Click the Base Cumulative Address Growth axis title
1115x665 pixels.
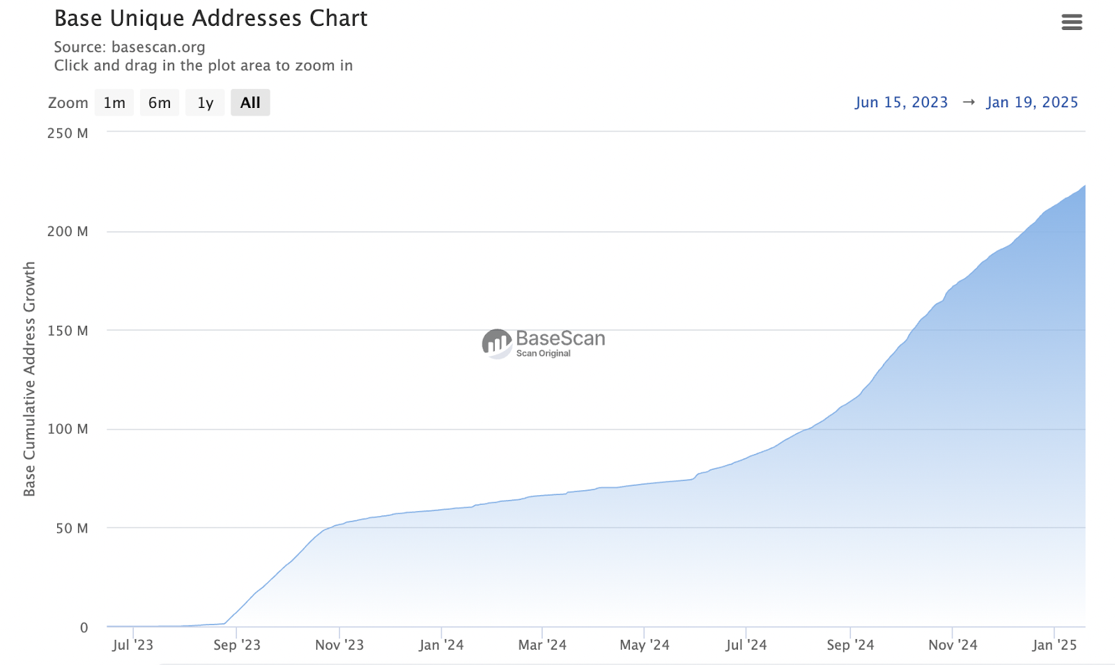coord(29,379)
